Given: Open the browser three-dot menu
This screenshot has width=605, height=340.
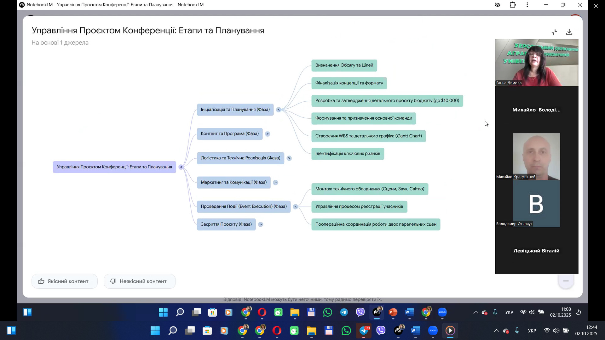Looking at the screenshot, I should 527,5.
